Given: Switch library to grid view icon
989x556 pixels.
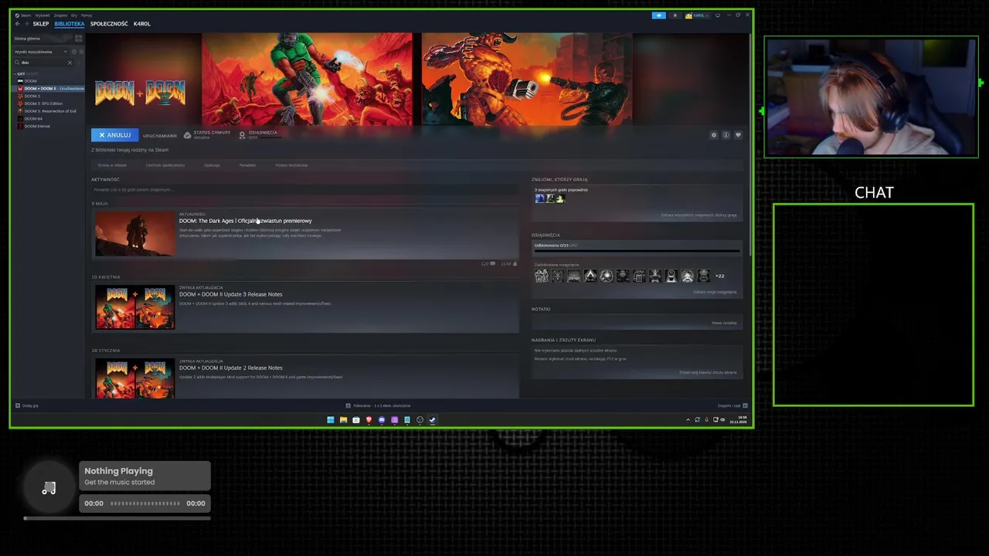Looking at the screenshot, I should tap(78, 39).
